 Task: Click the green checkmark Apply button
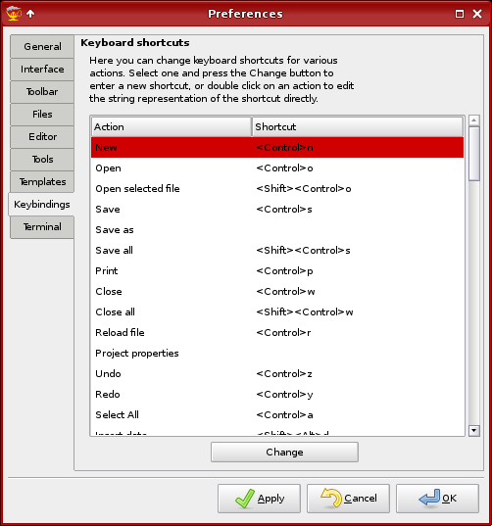coord(259,499)
